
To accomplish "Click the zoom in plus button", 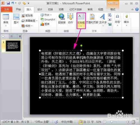I will click(x=129, y=122).
